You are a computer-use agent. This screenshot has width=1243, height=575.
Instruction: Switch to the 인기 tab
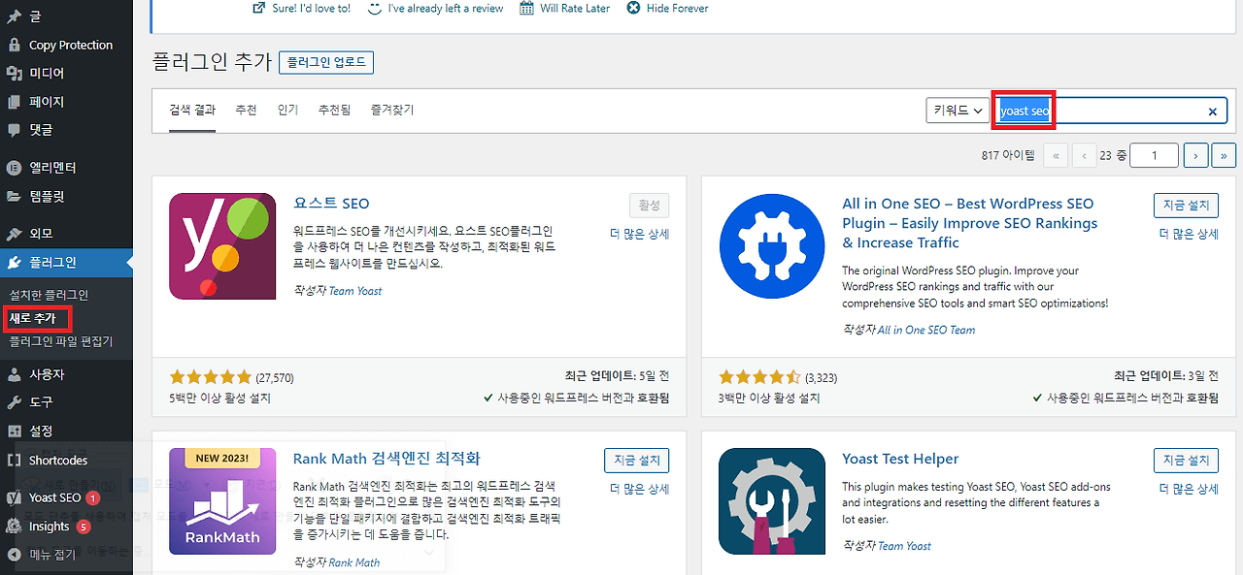(287, 110)
